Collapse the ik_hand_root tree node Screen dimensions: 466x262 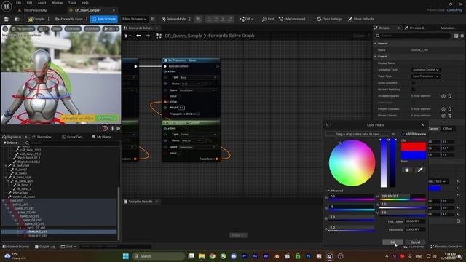coord(6,177)
